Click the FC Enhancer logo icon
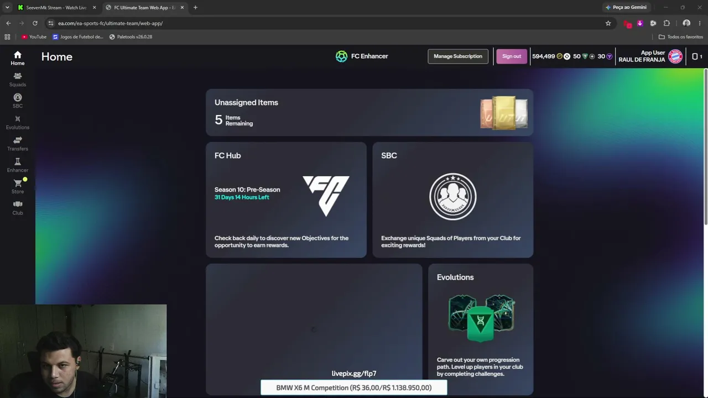The width and height of the screenshot is (708, 398). [x=341, y=56]
